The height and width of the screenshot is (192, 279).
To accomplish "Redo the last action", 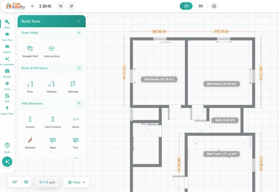I will [71, 6].
